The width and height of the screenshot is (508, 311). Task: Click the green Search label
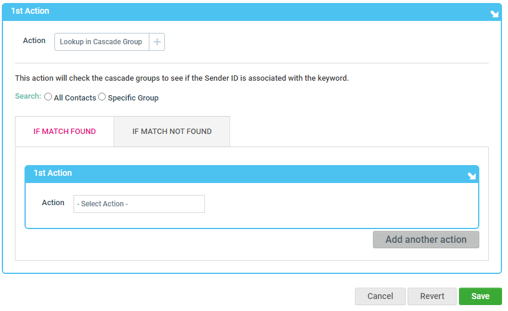[x=28, y=96]
